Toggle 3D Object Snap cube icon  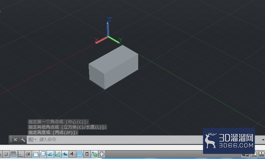pyautogui.click(x=43, y=154)
